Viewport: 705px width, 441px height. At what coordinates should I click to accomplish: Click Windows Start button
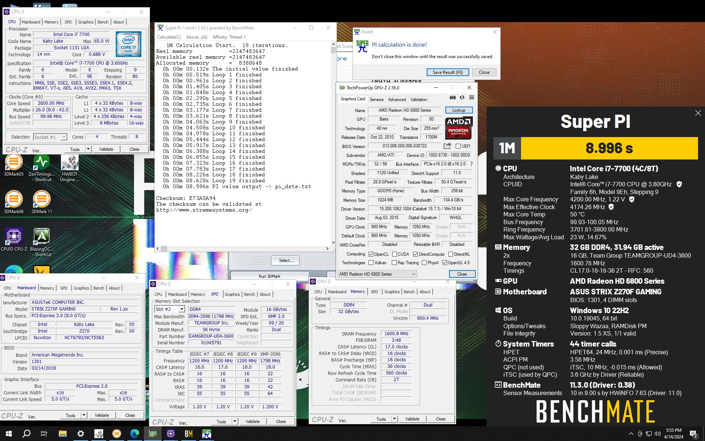click(9, 434)
